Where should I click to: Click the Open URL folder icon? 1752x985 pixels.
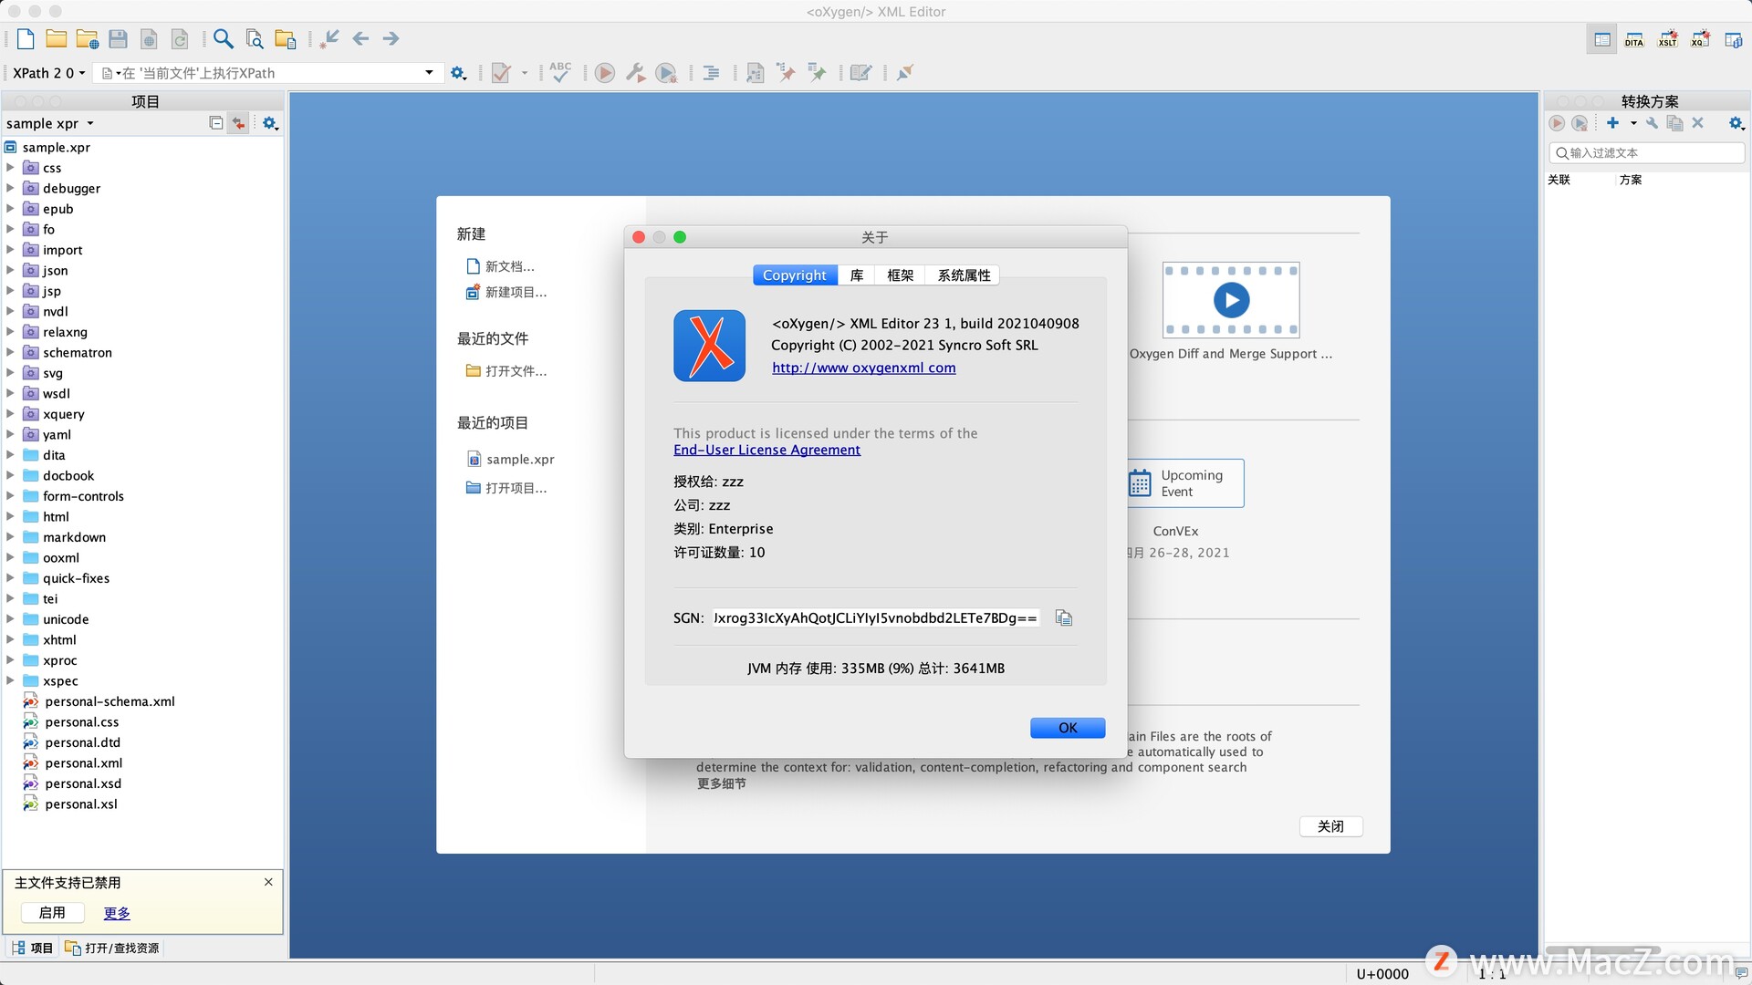click(x=88, y=38)
